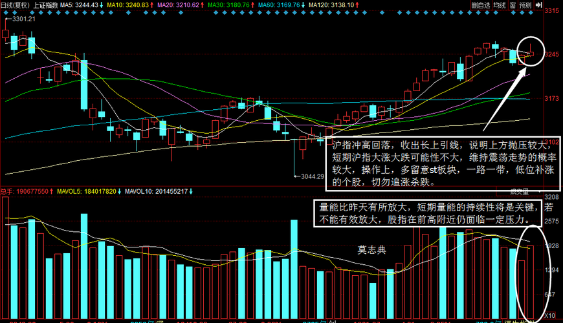The image size is (563, 323).
Task: Click the 3301.21 high price marker
Action: coord(24,19)
